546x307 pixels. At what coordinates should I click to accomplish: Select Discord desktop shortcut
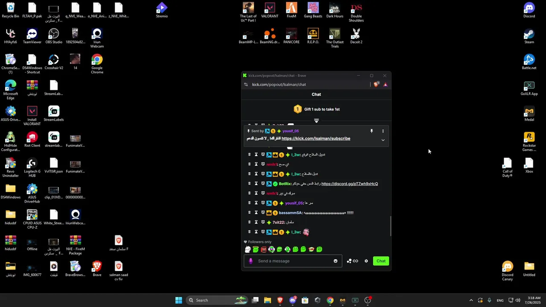click(x=529, y=11)
